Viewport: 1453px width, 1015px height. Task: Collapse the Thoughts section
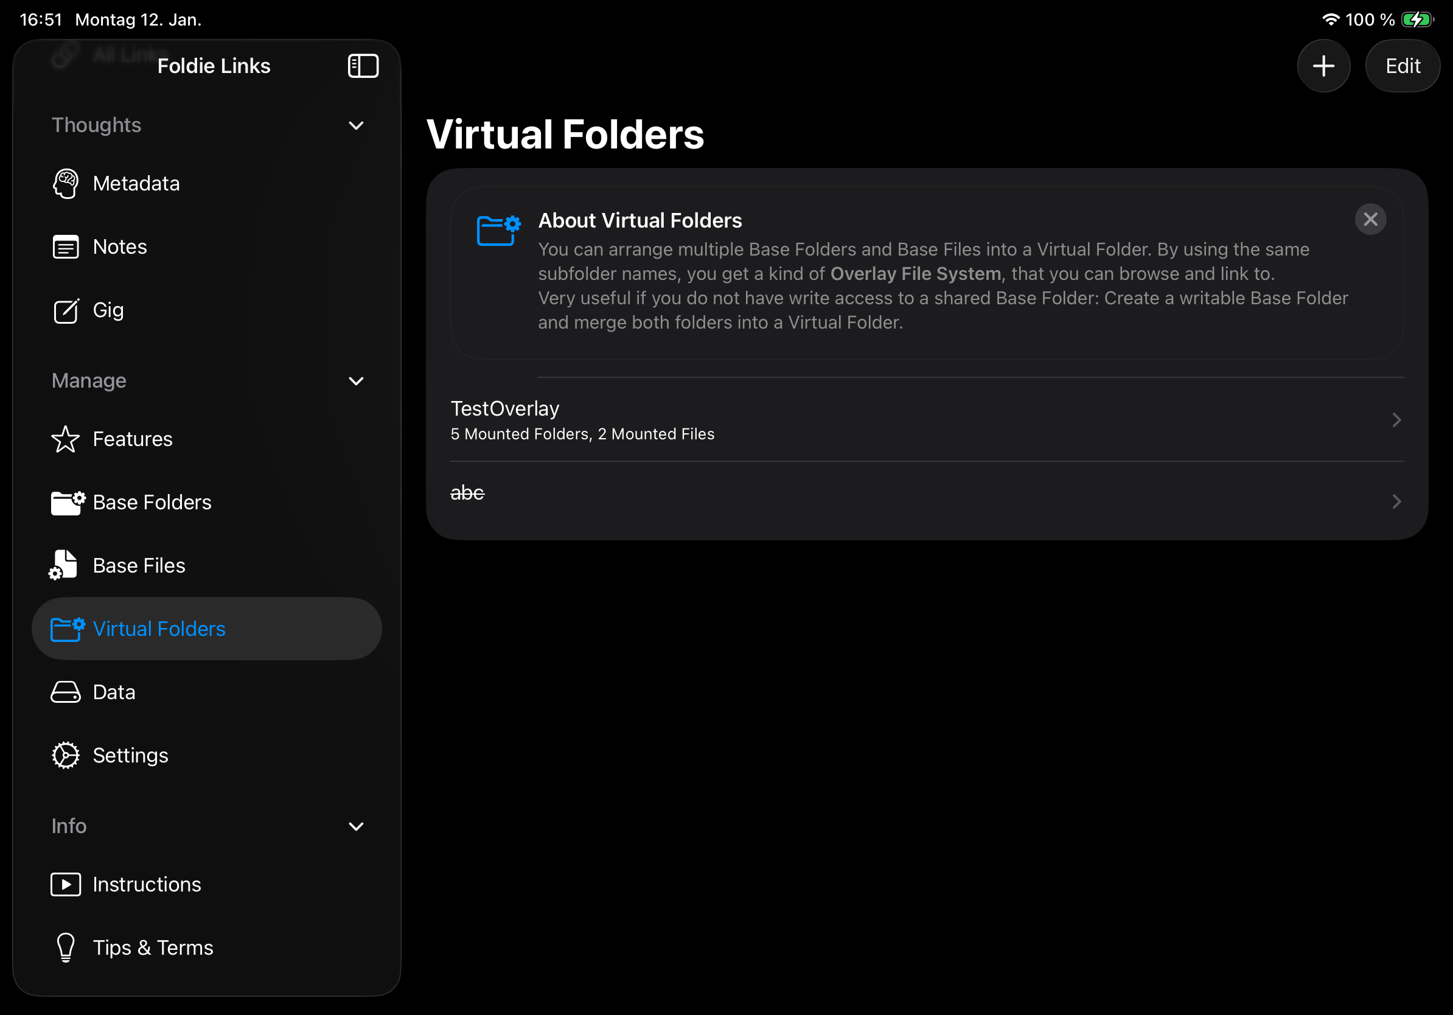click(357, 125)
